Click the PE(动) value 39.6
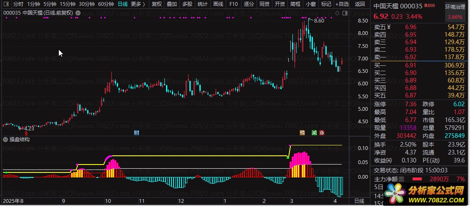 pyautogui.click(x=459, y=160)
